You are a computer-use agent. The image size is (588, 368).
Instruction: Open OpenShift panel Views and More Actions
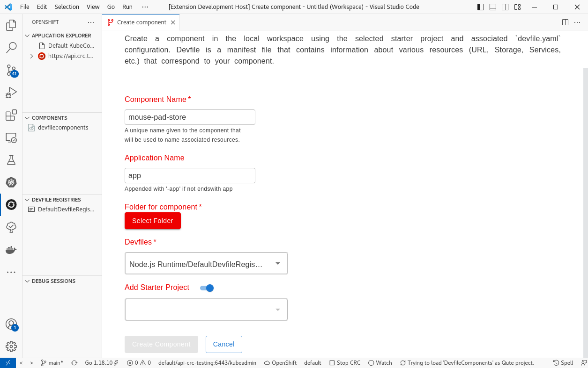click(x=91, y=22)
